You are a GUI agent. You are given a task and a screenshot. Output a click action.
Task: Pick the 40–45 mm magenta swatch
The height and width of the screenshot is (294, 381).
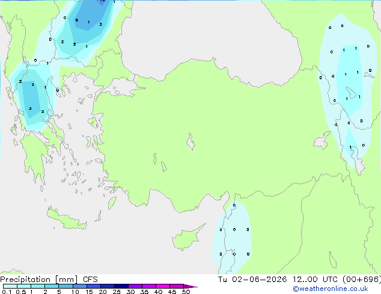(163, 286)
